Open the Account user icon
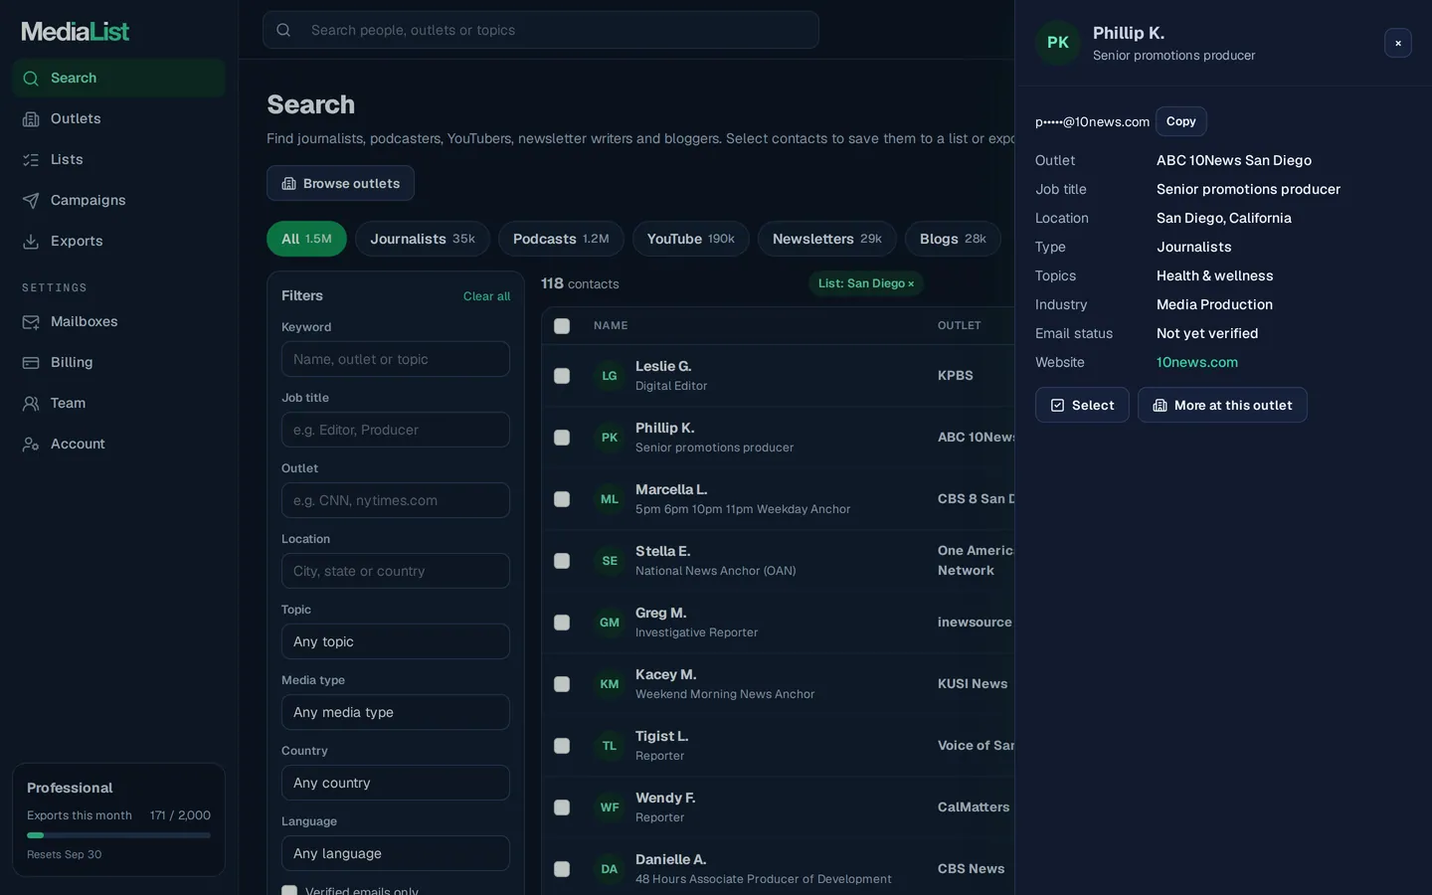This screenshot has height=895, width=1432. coord(31,445)
